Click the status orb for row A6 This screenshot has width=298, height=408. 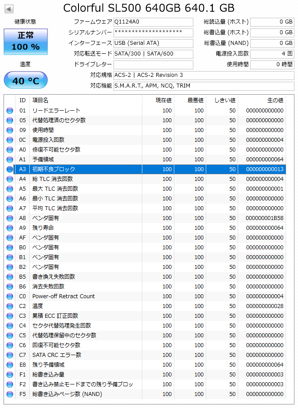[10, 199]
